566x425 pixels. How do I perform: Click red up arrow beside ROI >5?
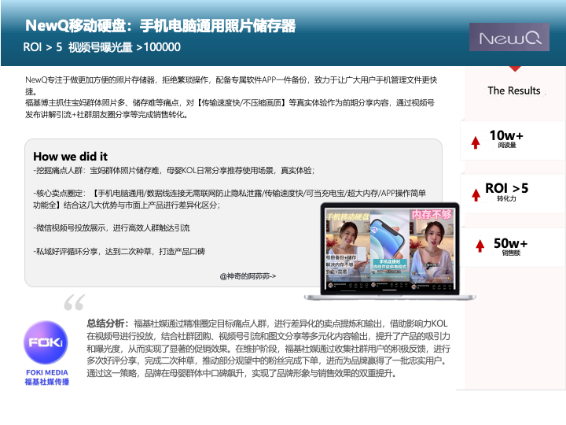tap(476, 195)
